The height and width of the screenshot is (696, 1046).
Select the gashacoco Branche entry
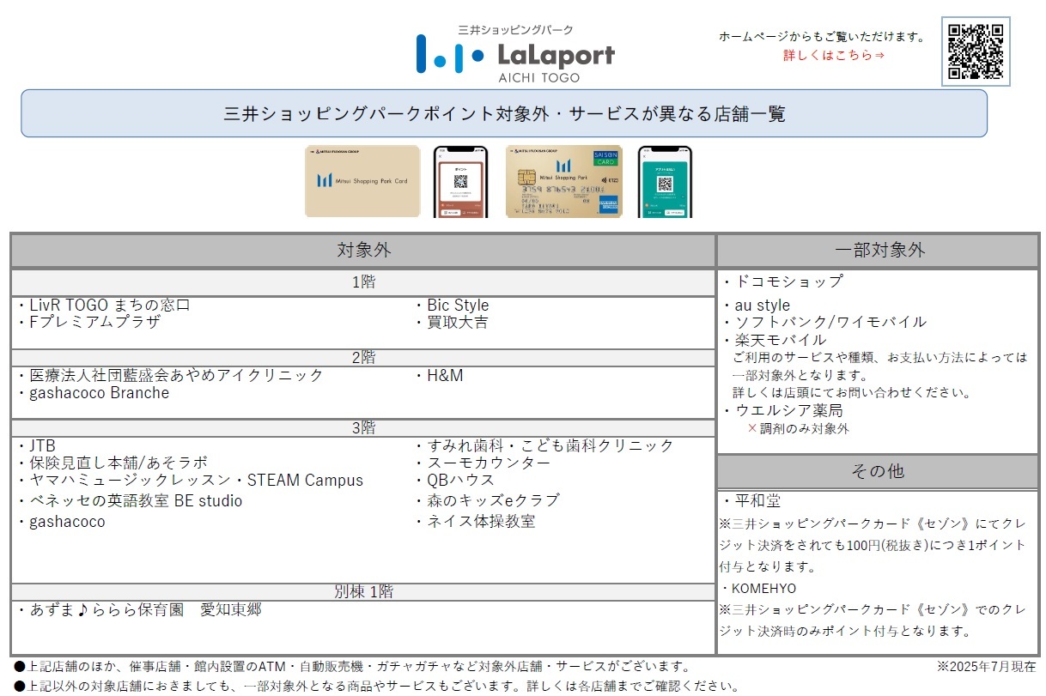tap(94, 393)
